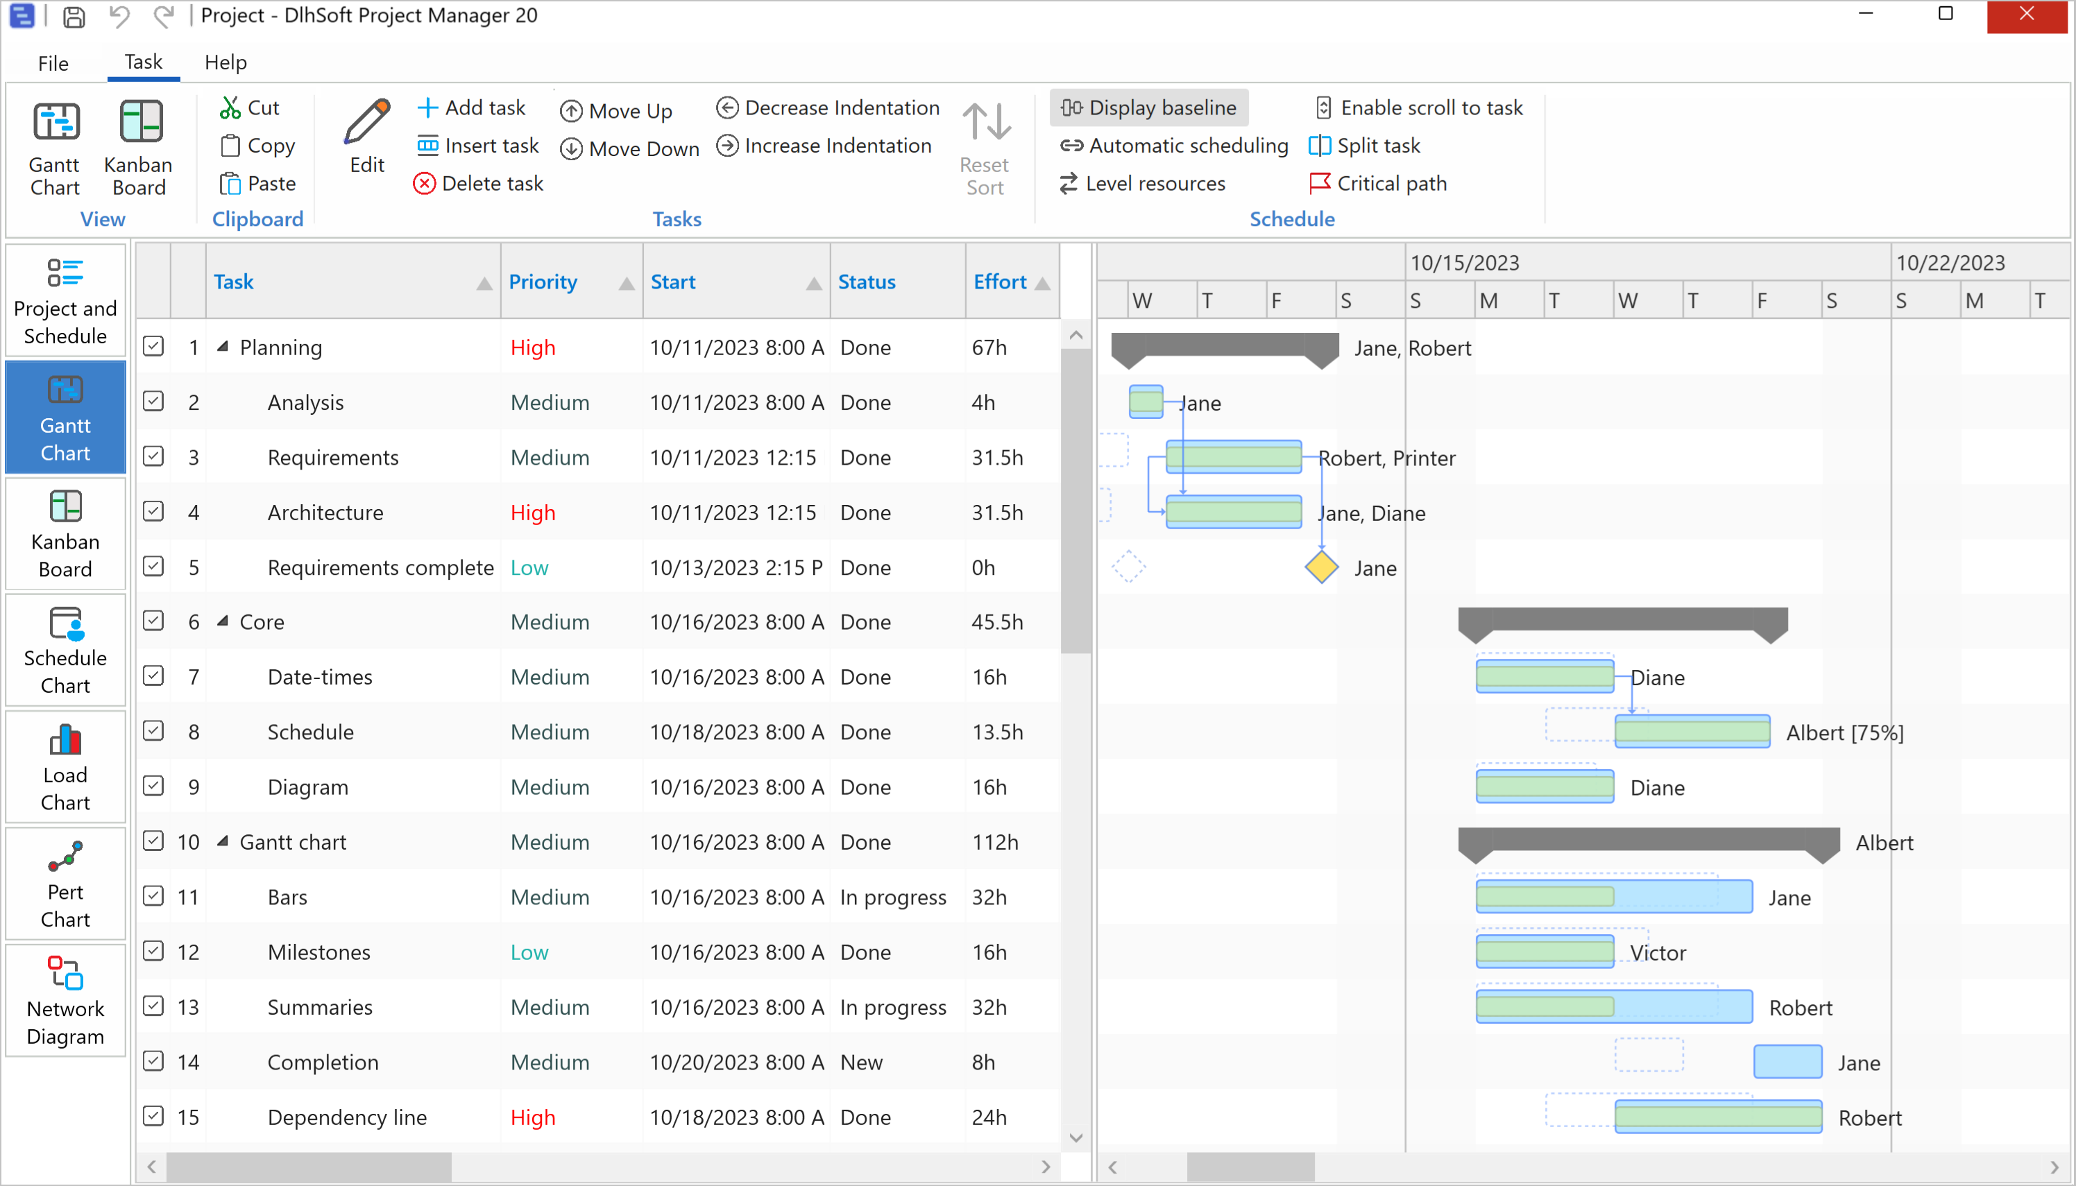Run Level resources
The height and width of the screenshot is (1186, 2076).
click(1143, 183)
